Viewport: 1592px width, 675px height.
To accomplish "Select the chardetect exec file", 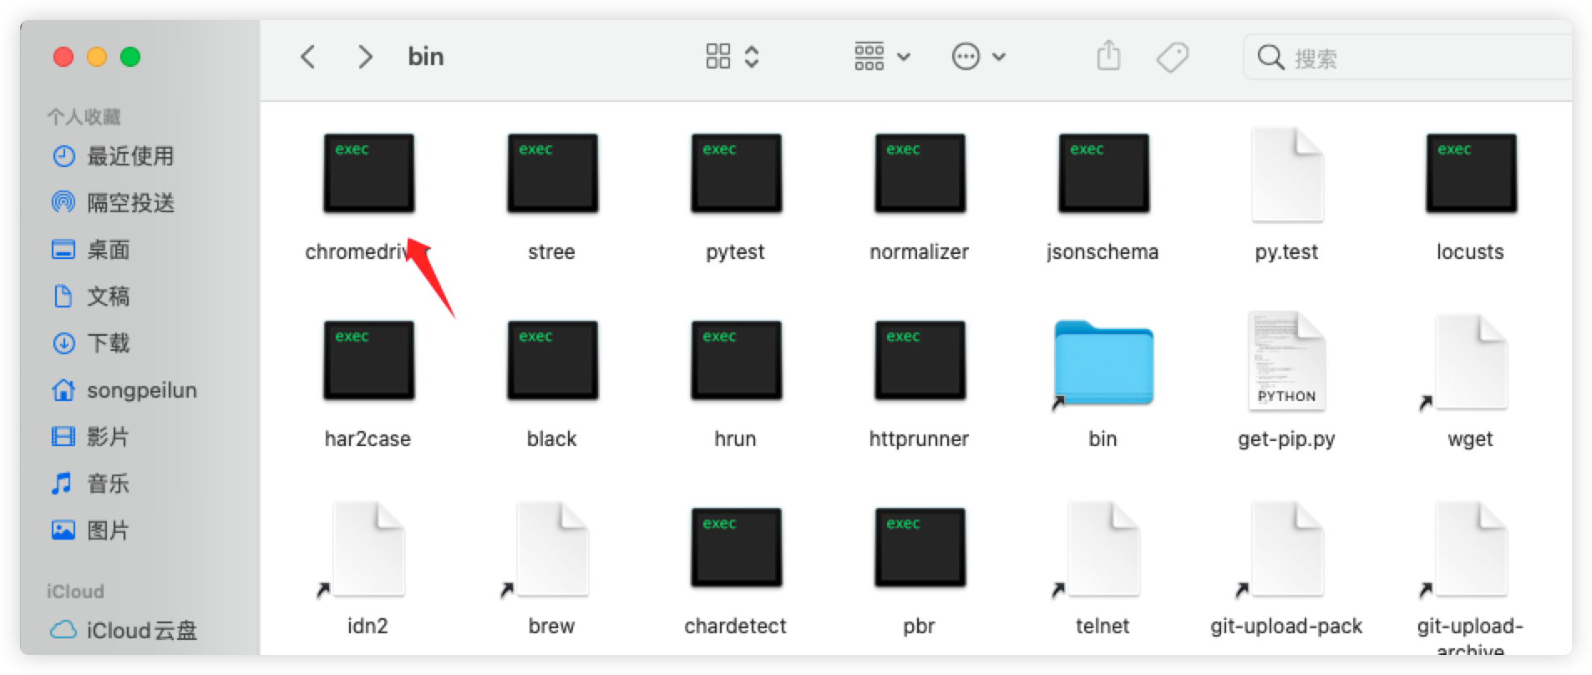I will pos(736,547).
